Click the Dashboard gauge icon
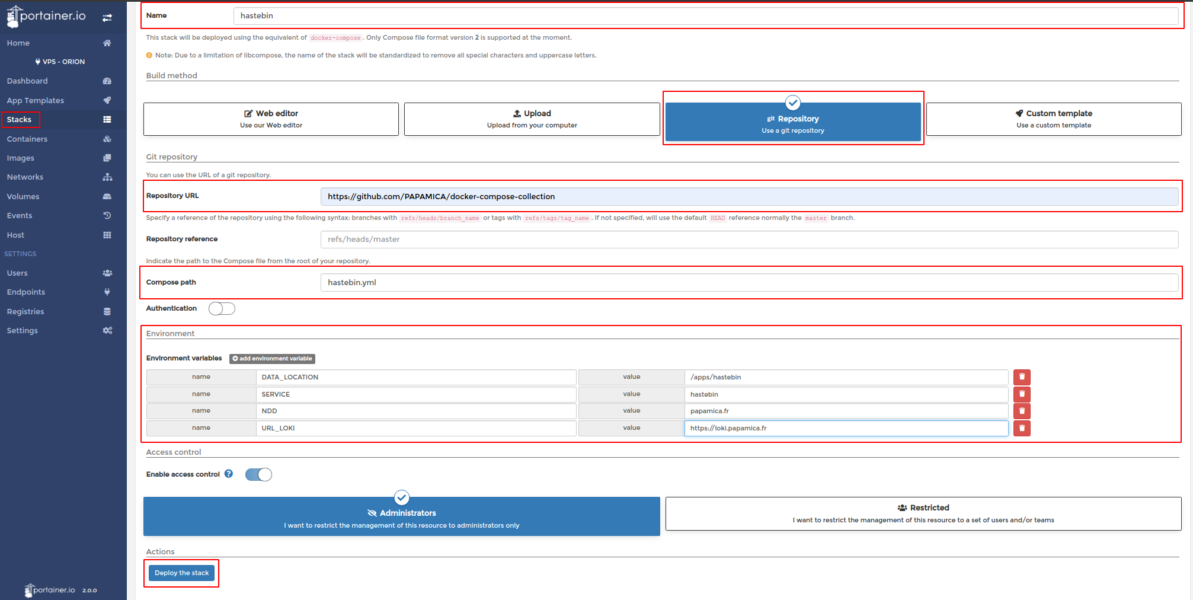The width and height of the screenshot is (1193, 600). point(107,81)
